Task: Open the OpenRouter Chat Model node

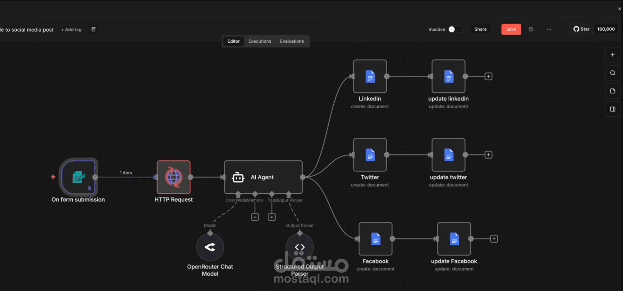Action: [210, 247]
